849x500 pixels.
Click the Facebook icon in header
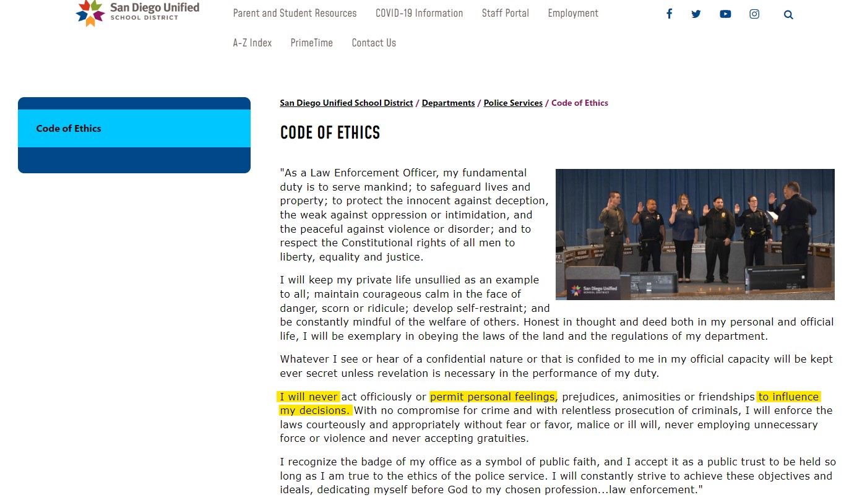tap(669, 14)
